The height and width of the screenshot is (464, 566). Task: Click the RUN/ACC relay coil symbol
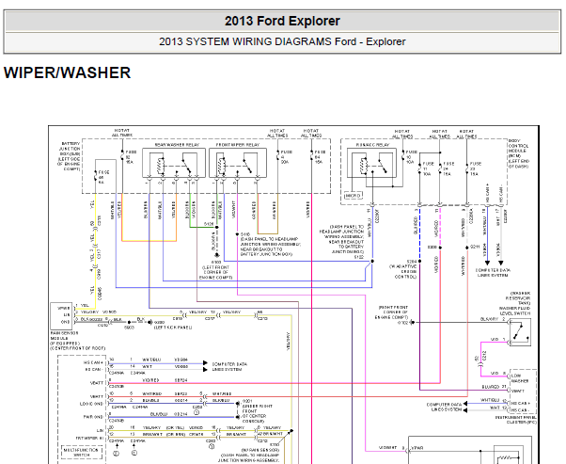coord(363,167)
